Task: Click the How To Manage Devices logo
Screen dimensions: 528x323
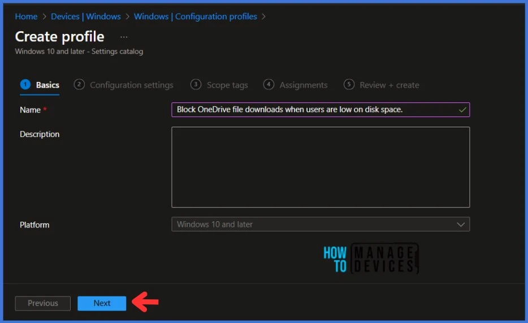Action: point(371,259)
